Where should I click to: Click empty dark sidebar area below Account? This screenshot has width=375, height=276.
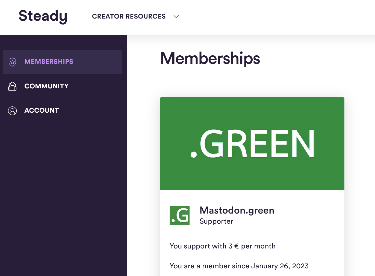pyautogui.click(x=63, y=191)
